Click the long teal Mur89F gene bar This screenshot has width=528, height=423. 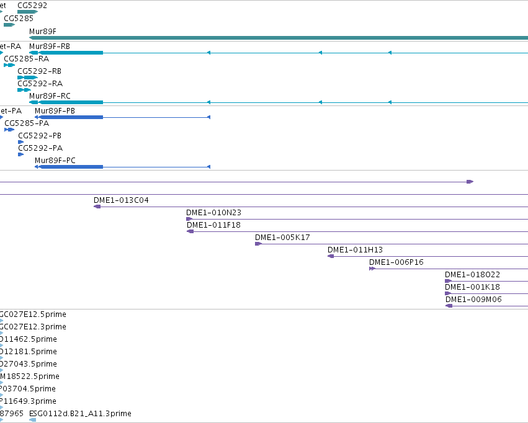click(x=279, y=38)
